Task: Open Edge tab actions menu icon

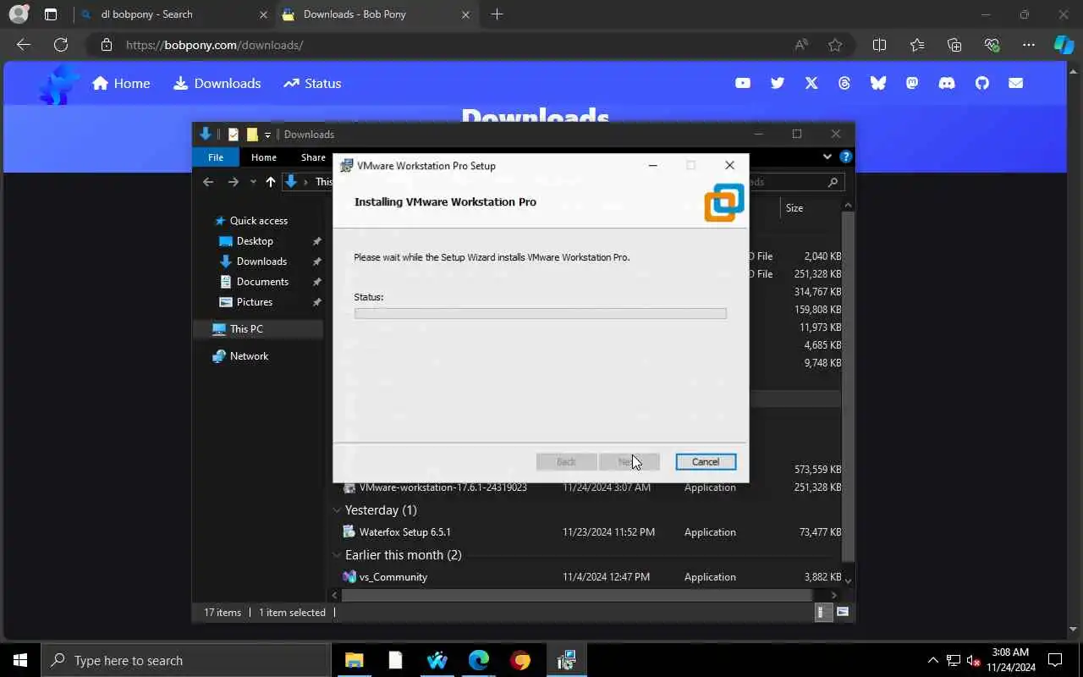Action: pyautogui.click(x=51, y=14)
